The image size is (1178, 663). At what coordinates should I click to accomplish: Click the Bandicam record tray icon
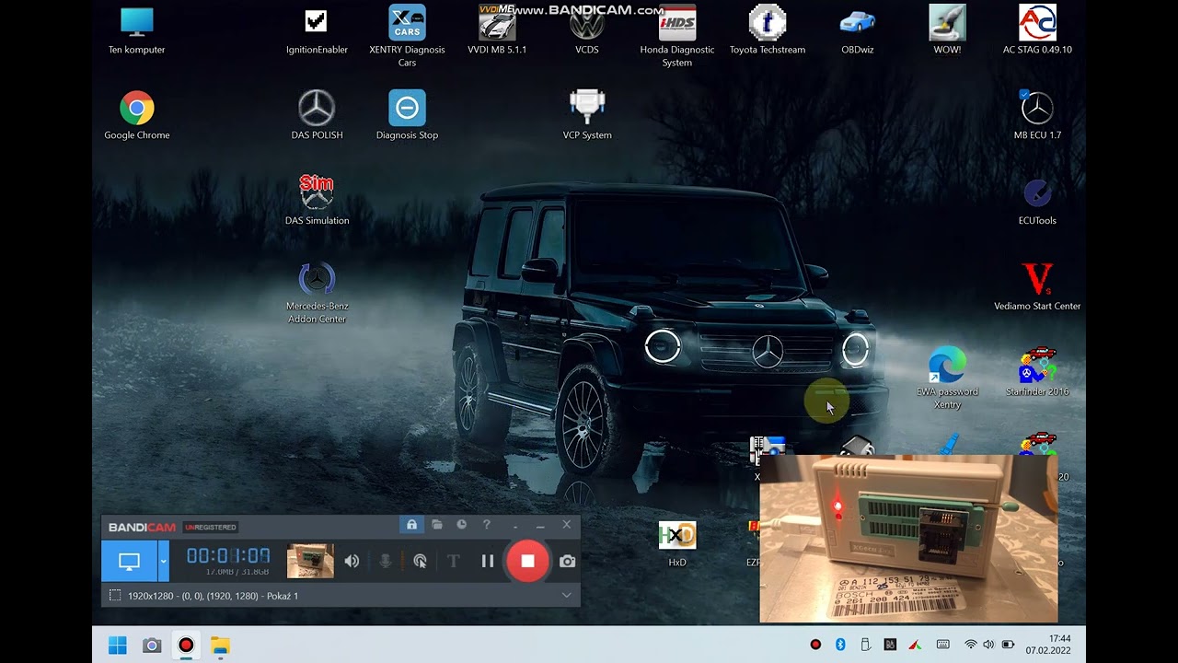pyautogui.click(x=815, y=645)
